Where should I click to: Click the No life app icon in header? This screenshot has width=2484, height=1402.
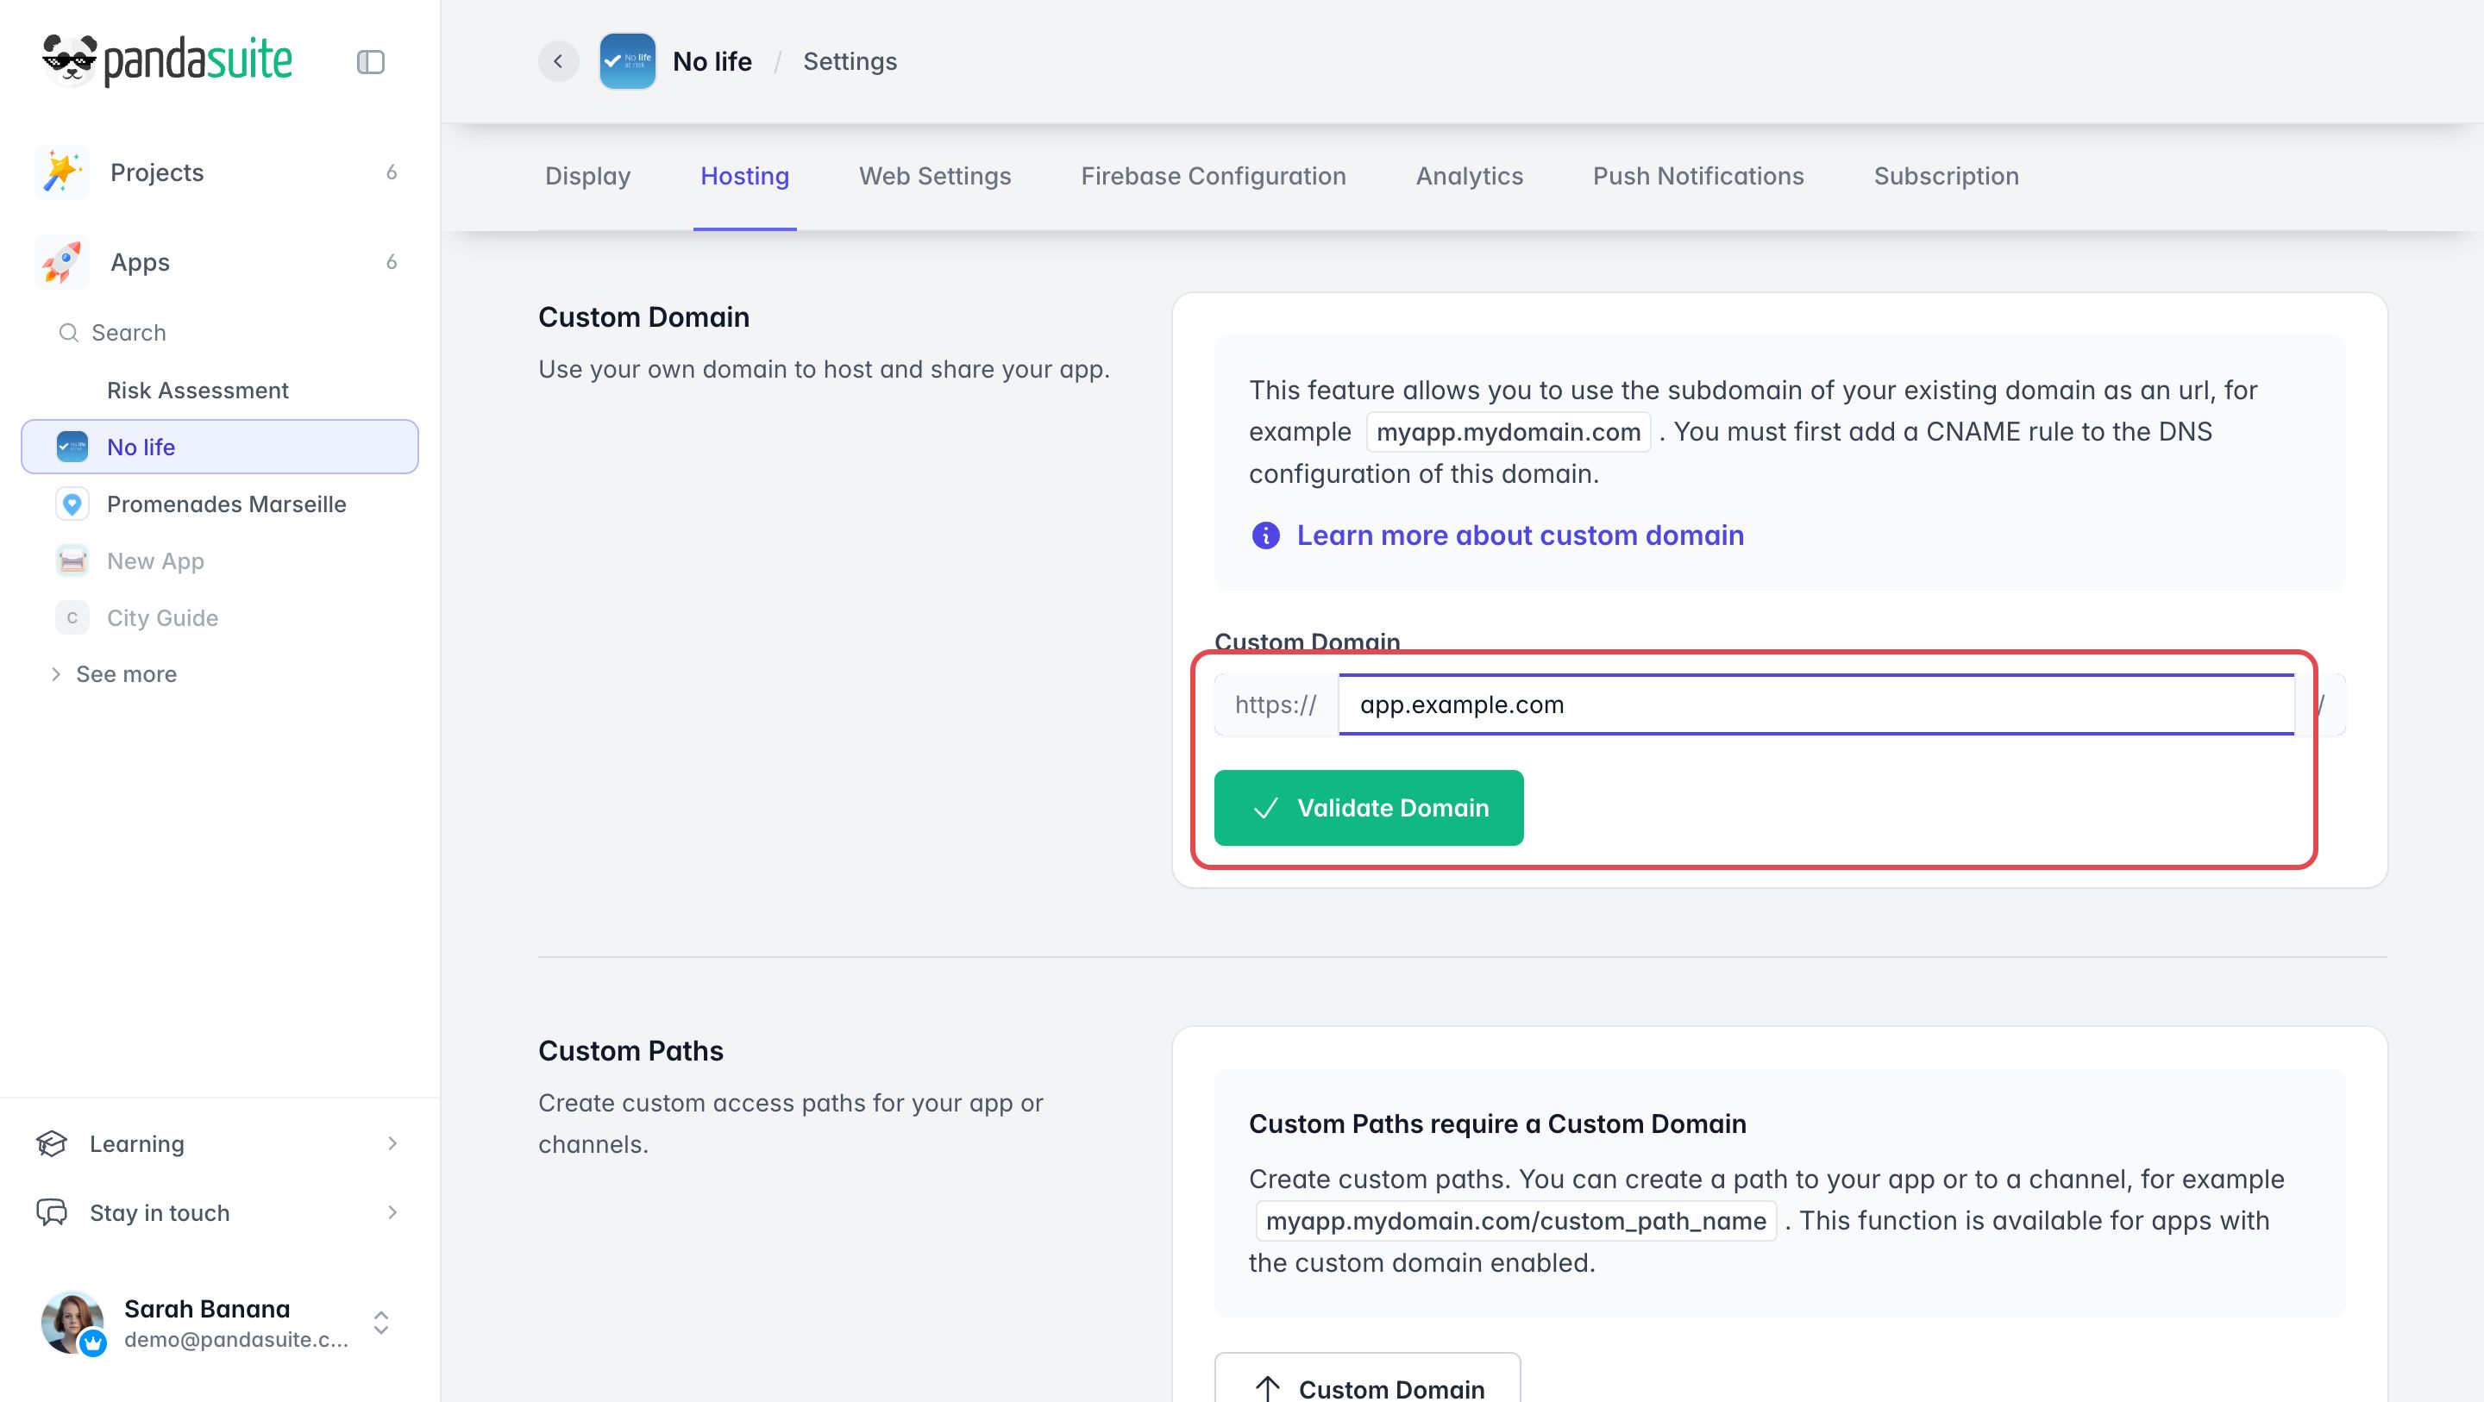coord(628,60)
